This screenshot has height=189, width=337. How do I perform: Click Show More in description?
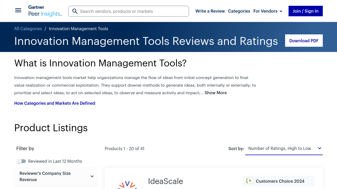point(216,93)
